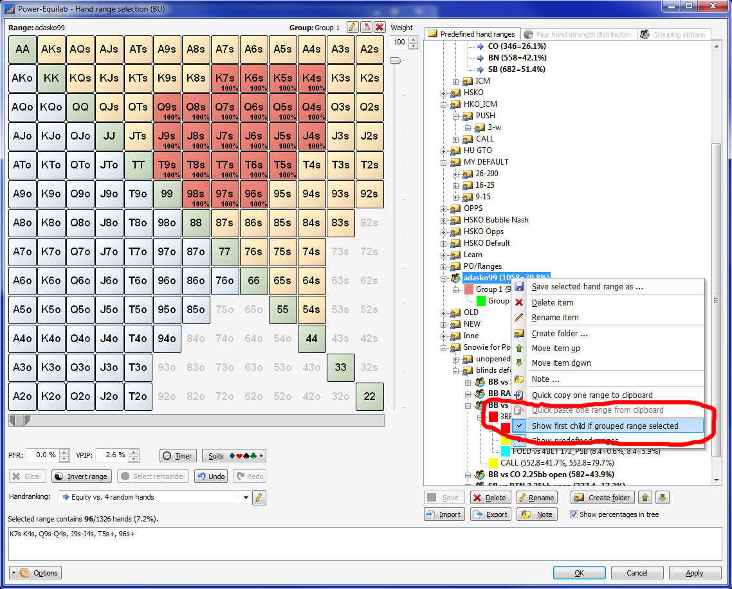Click the yellow CALL color swatch in the tree

pyautogui.click(x=493, y=463)
